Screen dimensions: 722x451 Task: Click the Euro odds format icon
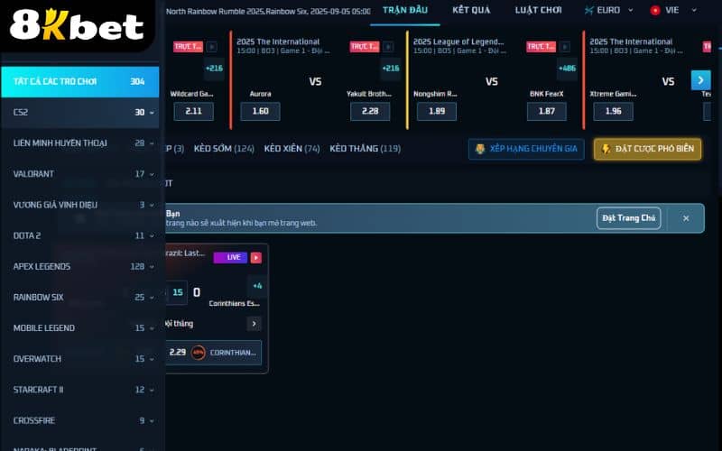588,10
